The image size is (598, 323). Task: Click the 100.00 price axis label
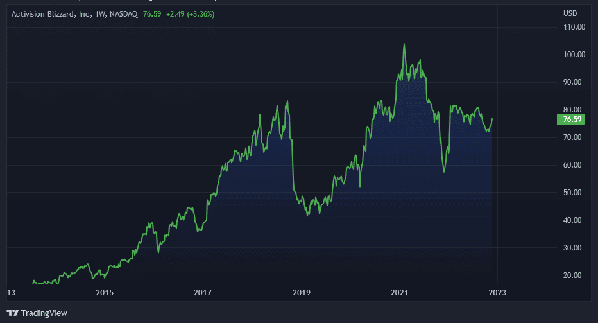[573, 55]
